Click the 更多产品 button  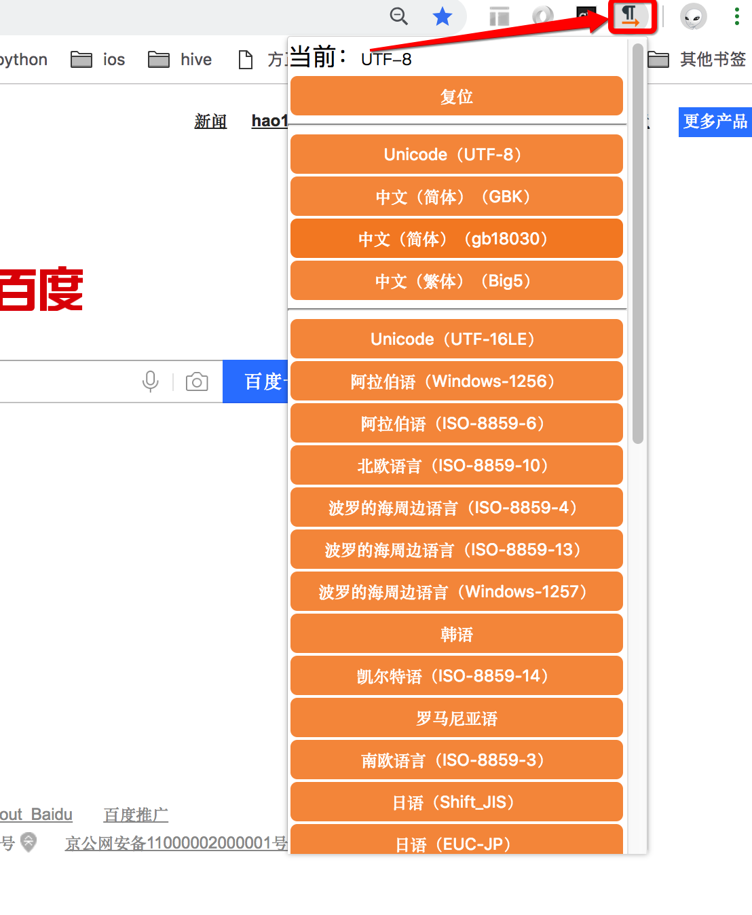point(715,122)
